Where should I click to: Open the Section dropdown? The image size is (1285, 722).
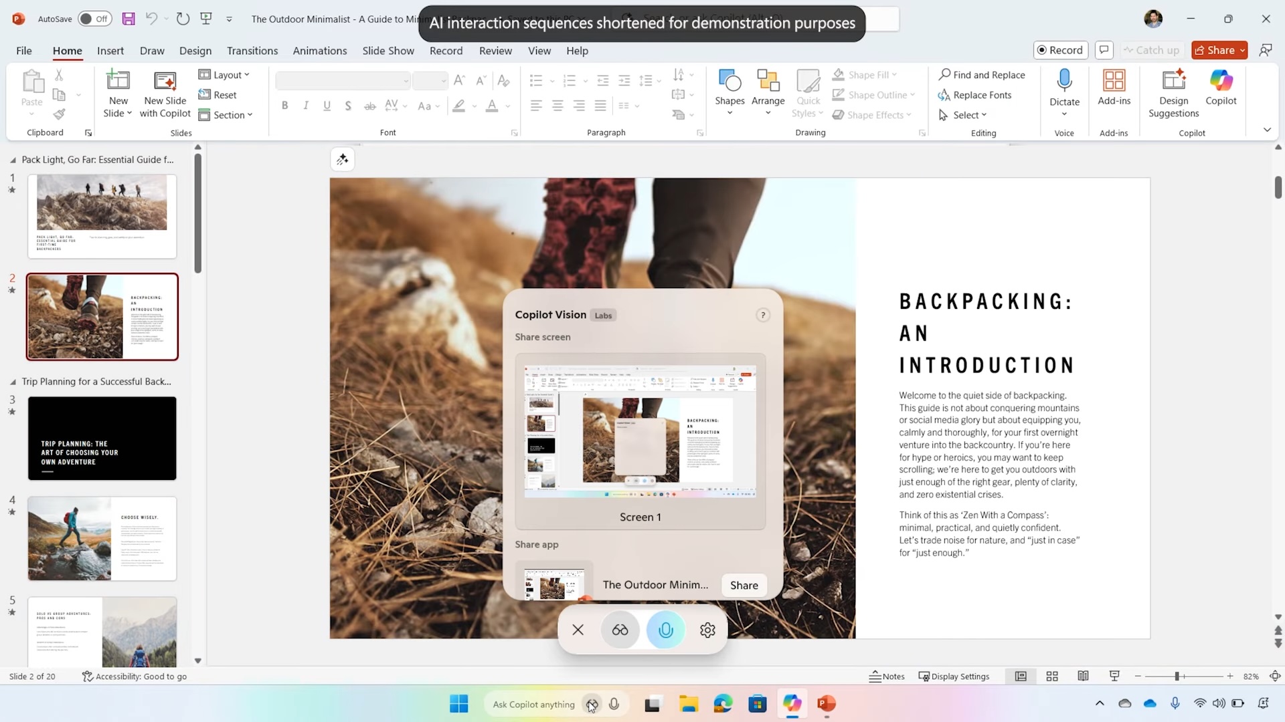pyautogui.click(x=226, y=114)
